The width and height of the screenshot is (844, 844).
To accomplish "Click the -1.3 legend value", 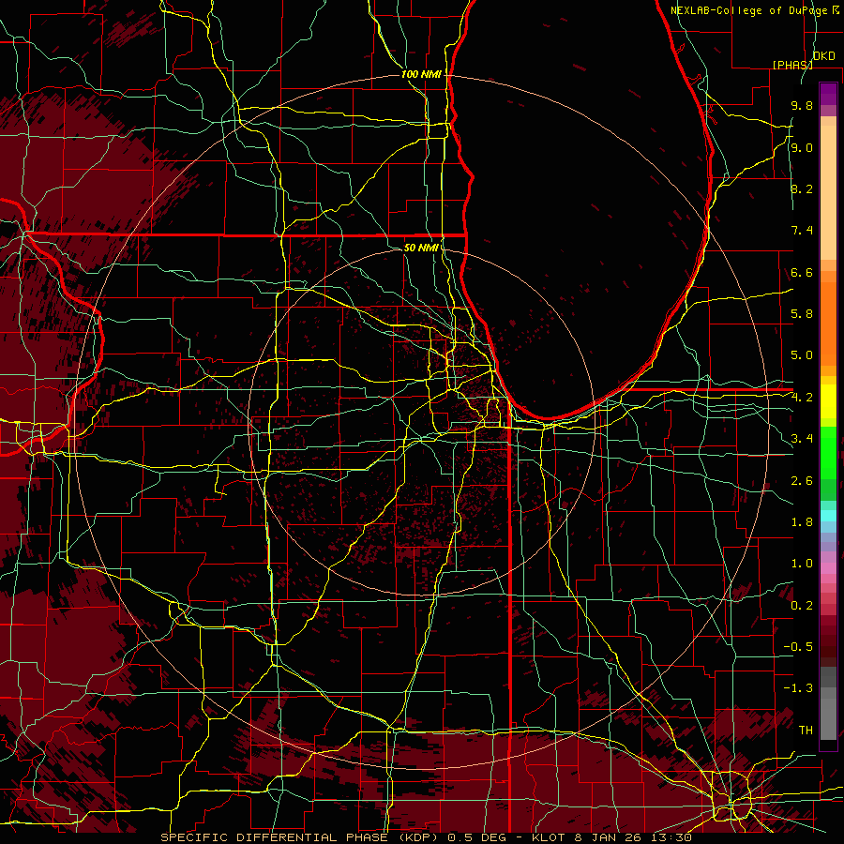I will tap(798, 688).
